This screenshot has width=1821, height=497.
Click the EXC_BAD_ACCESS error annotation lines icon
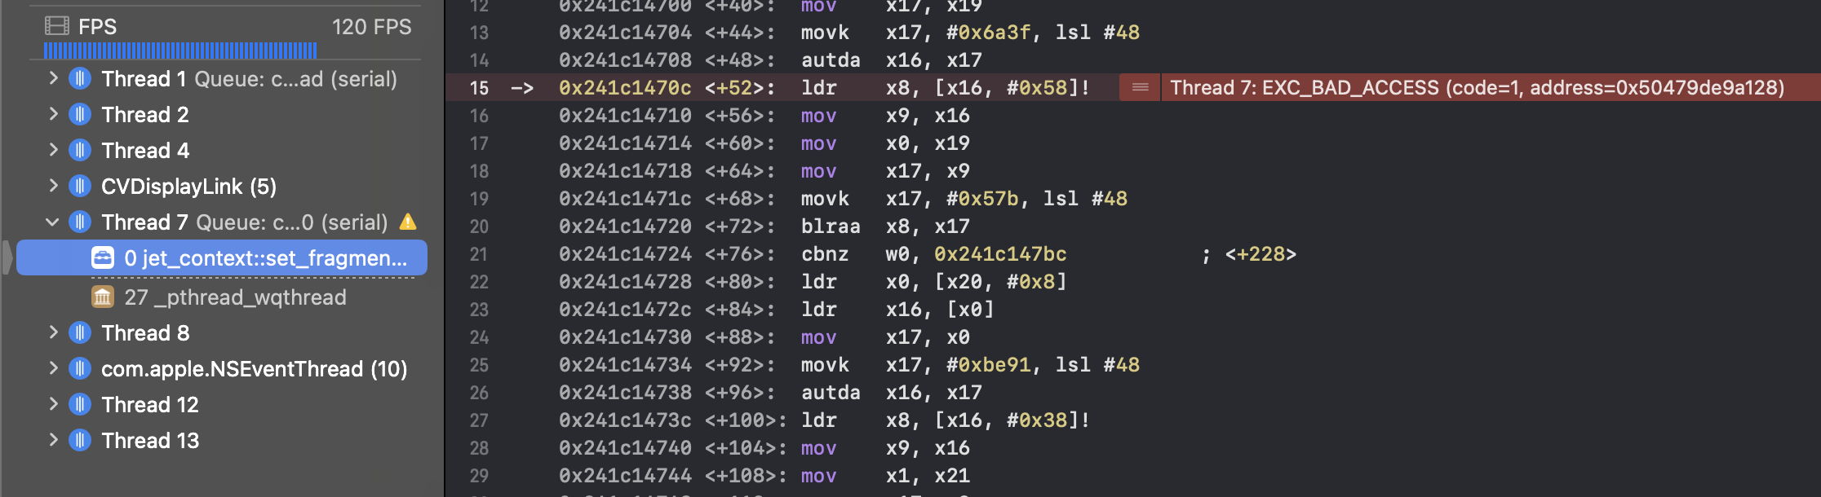point(1141,87)
